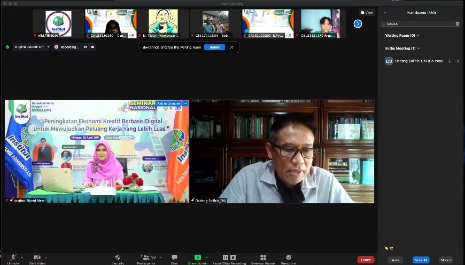The width and height of the screenshot is (465, 265).
Task: Stop recording from the bottom toolbar
Action: [x=233, y=258]
